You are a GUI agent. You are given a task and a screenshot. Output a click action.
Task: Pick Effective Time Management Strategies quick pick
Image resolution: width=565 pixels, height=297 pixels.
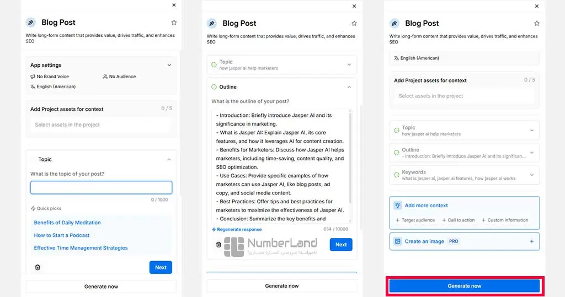click(81, 248)
